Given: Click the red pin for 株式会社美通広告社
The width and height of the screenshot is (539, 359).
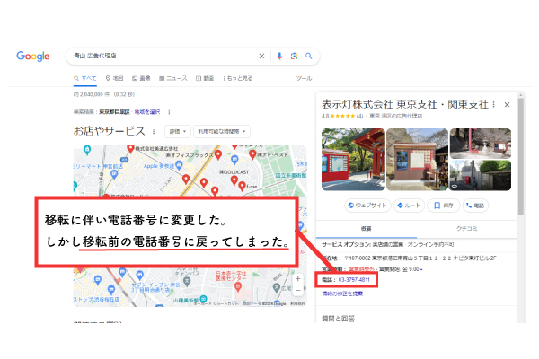Looking at the screenshot, I should (x=130, y=149).
